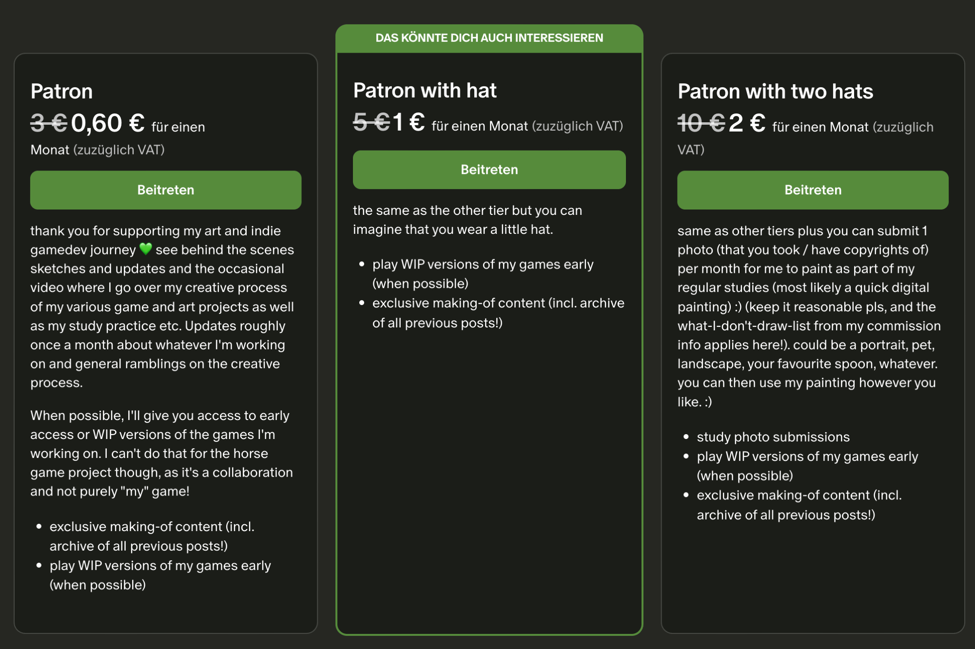This screenshot has width=975, height=649.
Task: Click the "Das könnte dich auch interessieren" banner
Action: click(x=489, y=38)
